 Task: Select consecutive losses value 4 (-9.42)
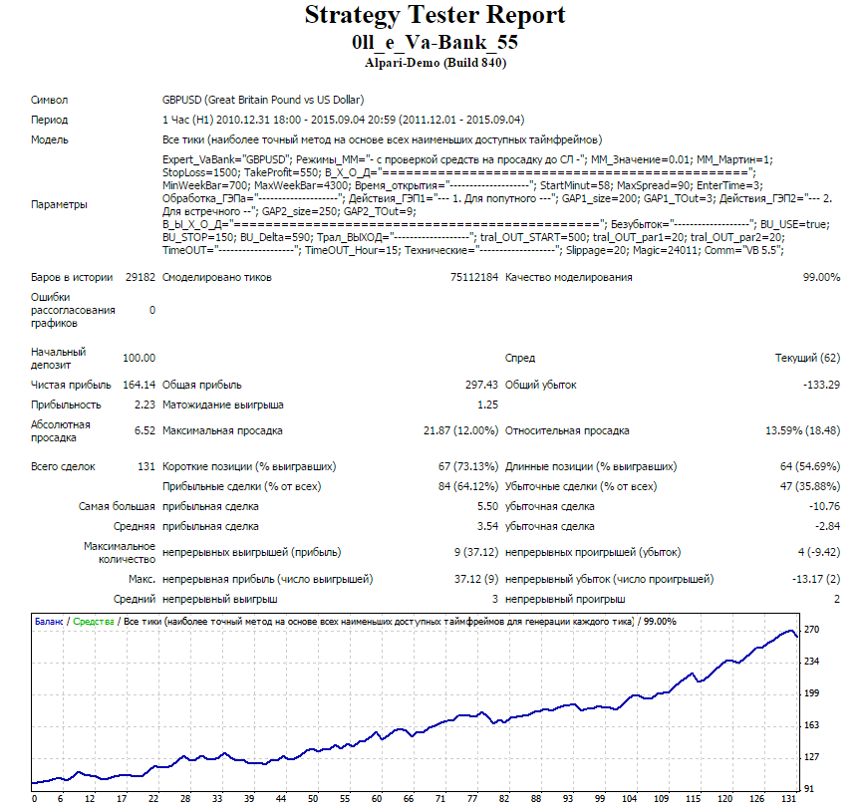[x=818, y=552]
